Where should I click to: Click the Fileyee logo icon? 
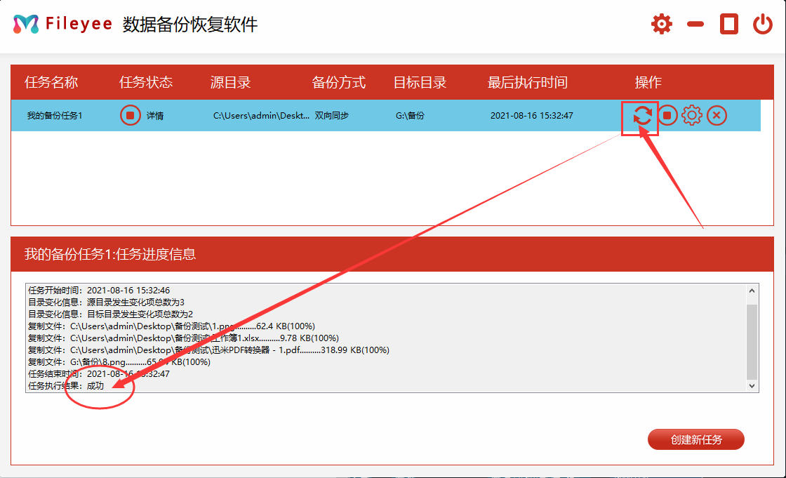coord(26,25)
